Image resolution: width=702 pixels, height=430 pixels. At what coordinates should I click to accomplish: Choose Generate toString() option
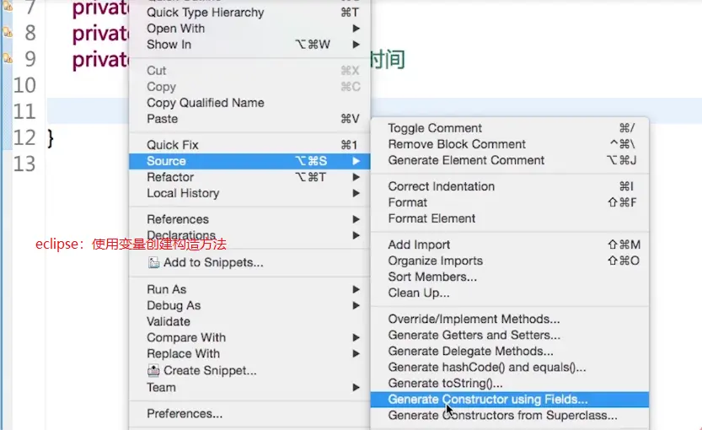point(445,384)
